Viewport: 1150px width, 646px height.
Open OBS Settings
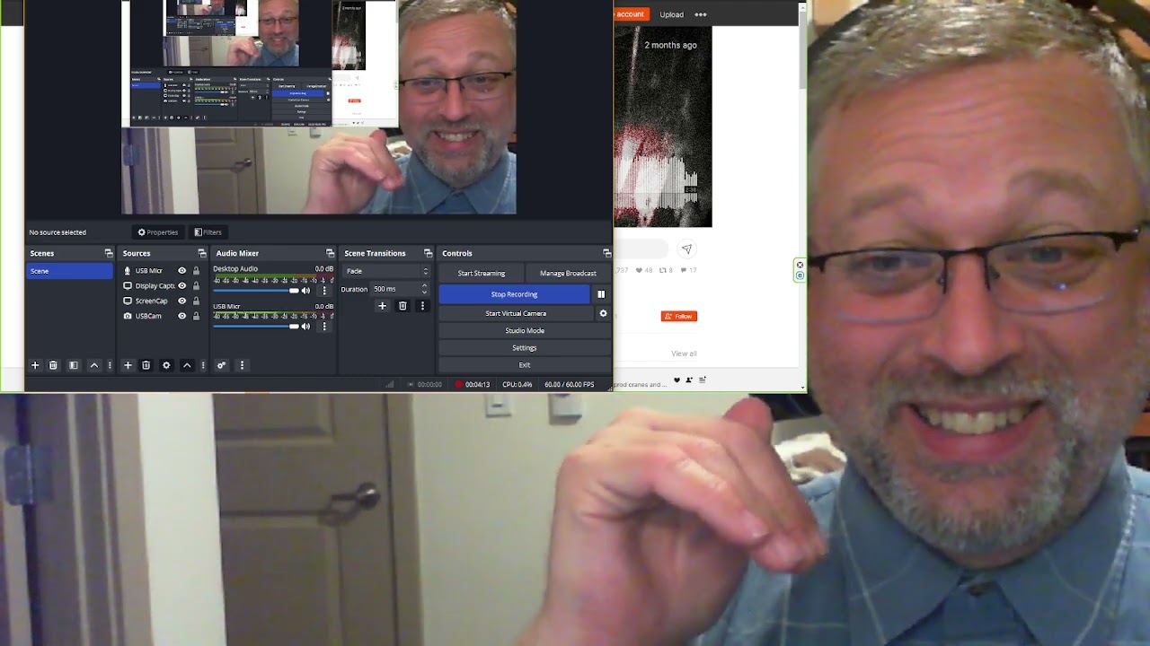pyautogui.click(x=525, y=347)
